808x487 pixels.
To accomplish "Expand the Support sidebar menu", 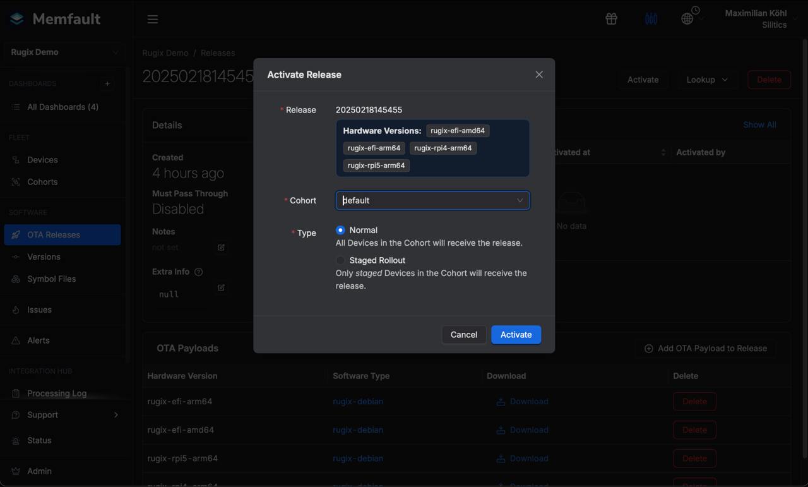I will point(42,415).
